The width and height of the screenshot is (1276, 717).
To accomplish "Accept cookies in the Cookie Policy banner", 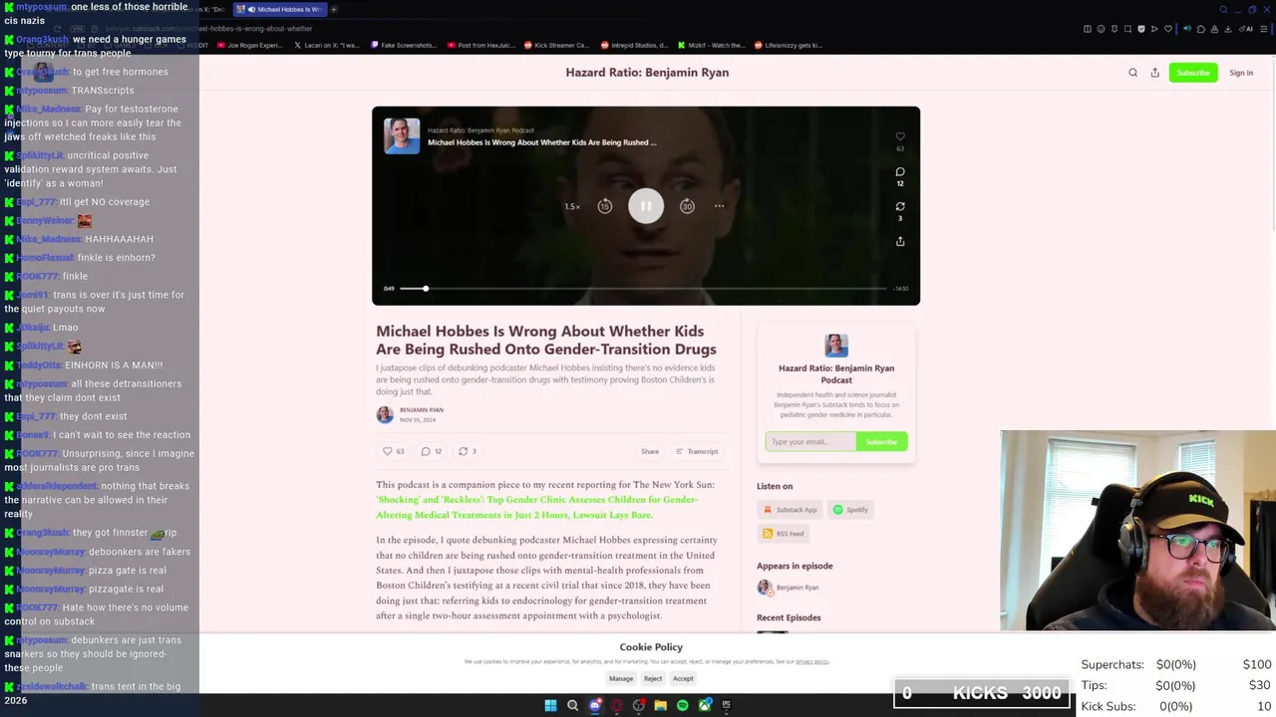I will [x=683, y=678].
